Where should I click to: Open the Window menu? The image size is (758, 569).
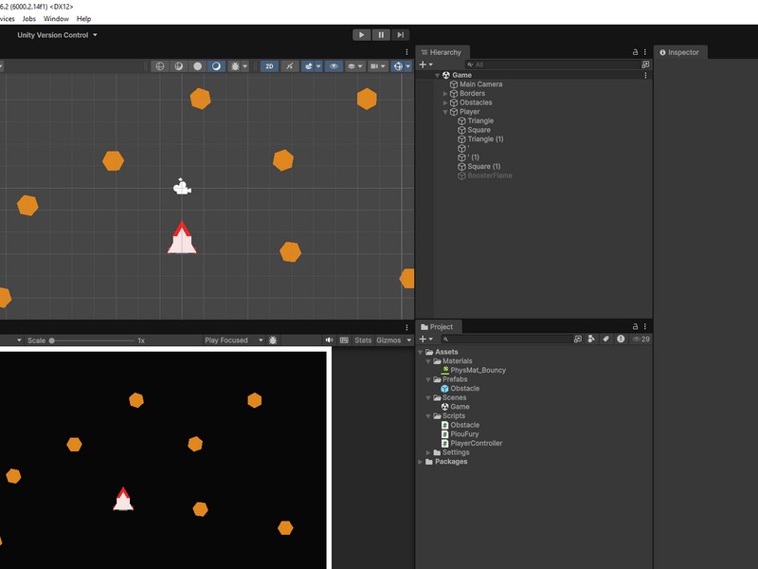click(56, 18)
